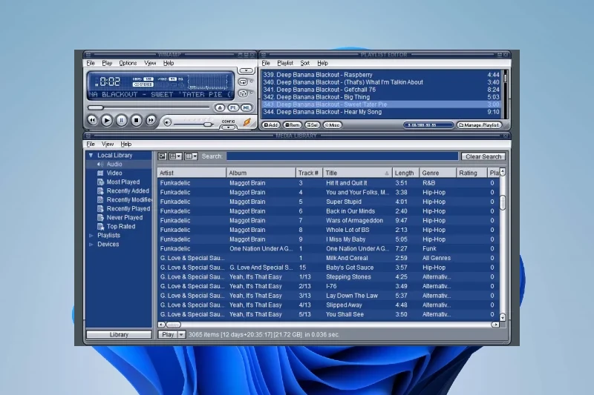This screenshot has width=594, height=395.
Task: Open the Never Played view
Action: click(124, 218)
